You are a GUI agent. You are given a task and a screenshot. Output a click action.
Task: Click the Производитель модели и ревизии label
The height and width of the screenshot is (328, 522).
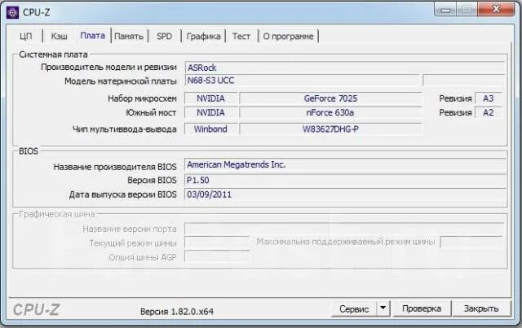click(108, 67)
